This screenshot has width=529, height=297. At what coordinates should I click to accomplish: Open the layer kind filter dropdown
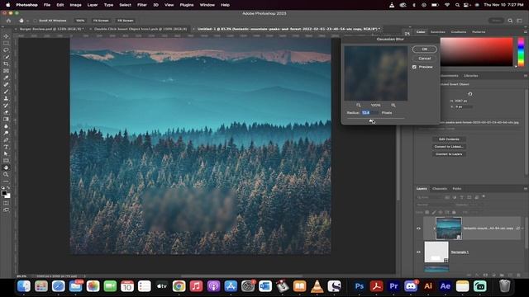click(x=430, y=197)
